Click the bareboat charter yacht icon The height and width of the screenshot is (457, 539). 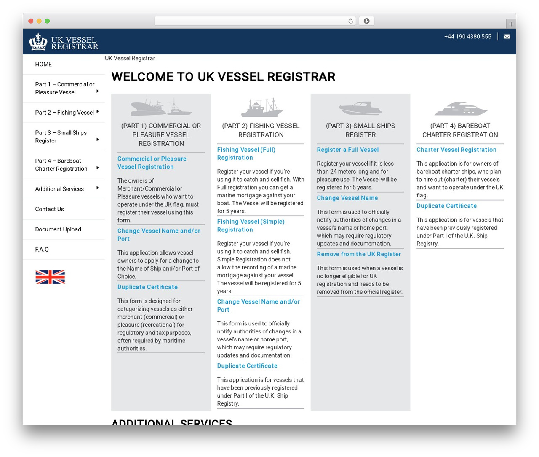pyautogui.click(x=461, y=108)
